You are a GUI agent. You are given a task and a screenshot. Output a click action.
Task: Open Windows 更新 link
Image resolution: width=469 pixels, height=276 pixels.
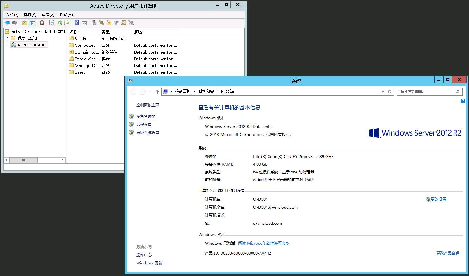149,263
